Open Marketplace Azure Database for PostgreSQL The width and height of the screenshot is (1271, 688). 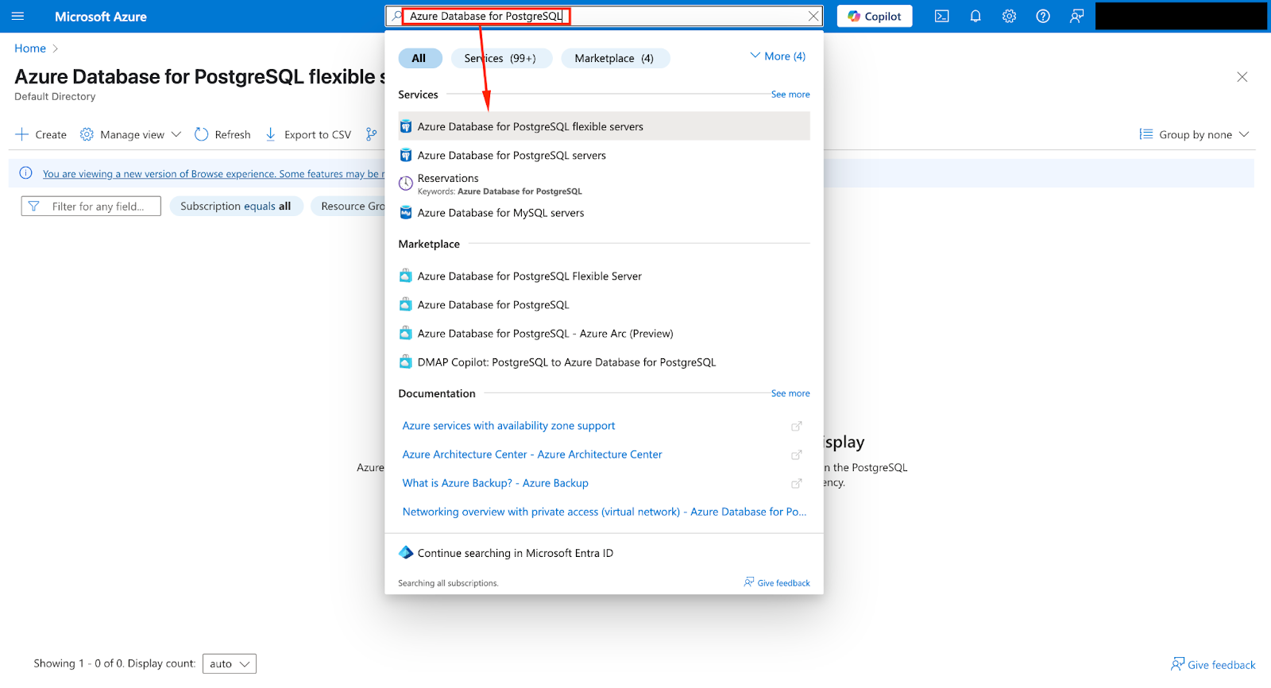[x=604, y=304]
